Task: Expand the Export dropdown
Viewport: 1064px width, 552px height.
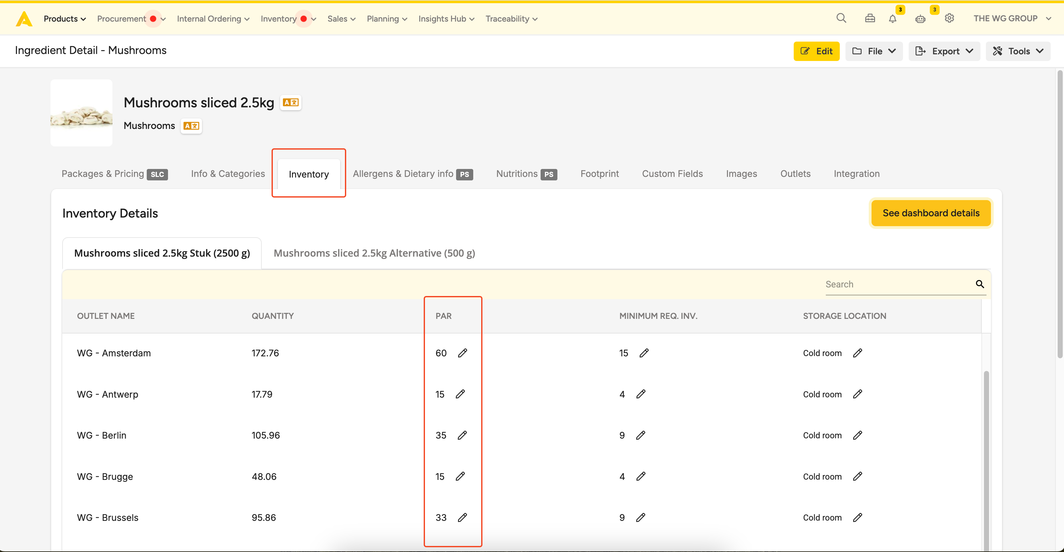Action: (944, 51)
